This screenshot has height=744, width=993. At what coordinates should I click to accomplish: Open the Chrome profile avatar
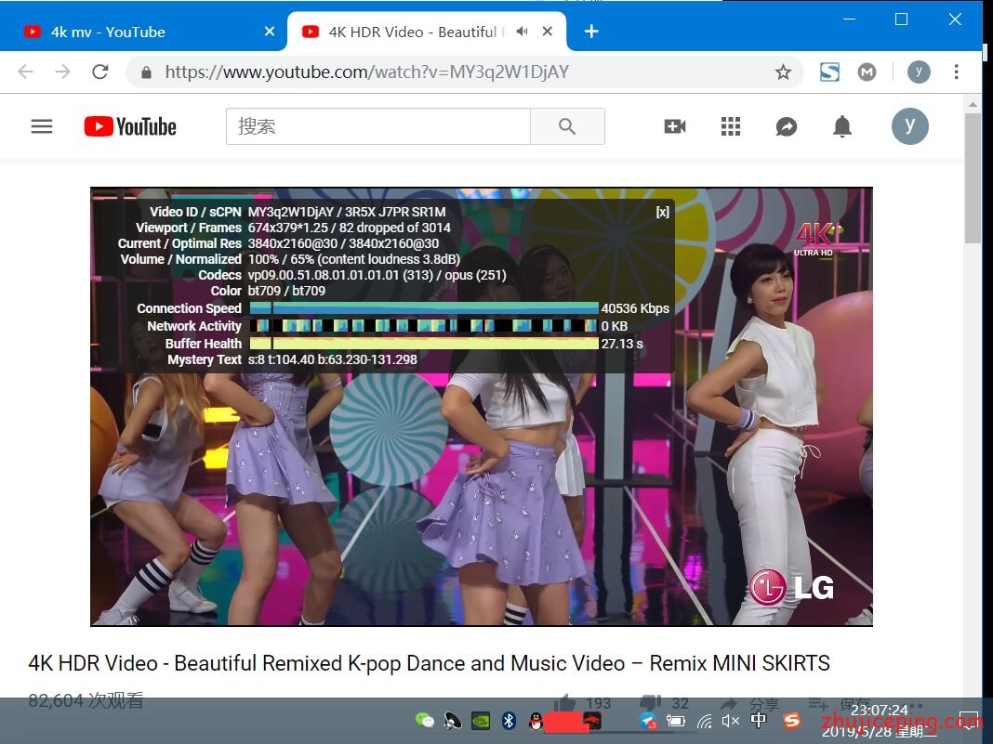(919, 72)
